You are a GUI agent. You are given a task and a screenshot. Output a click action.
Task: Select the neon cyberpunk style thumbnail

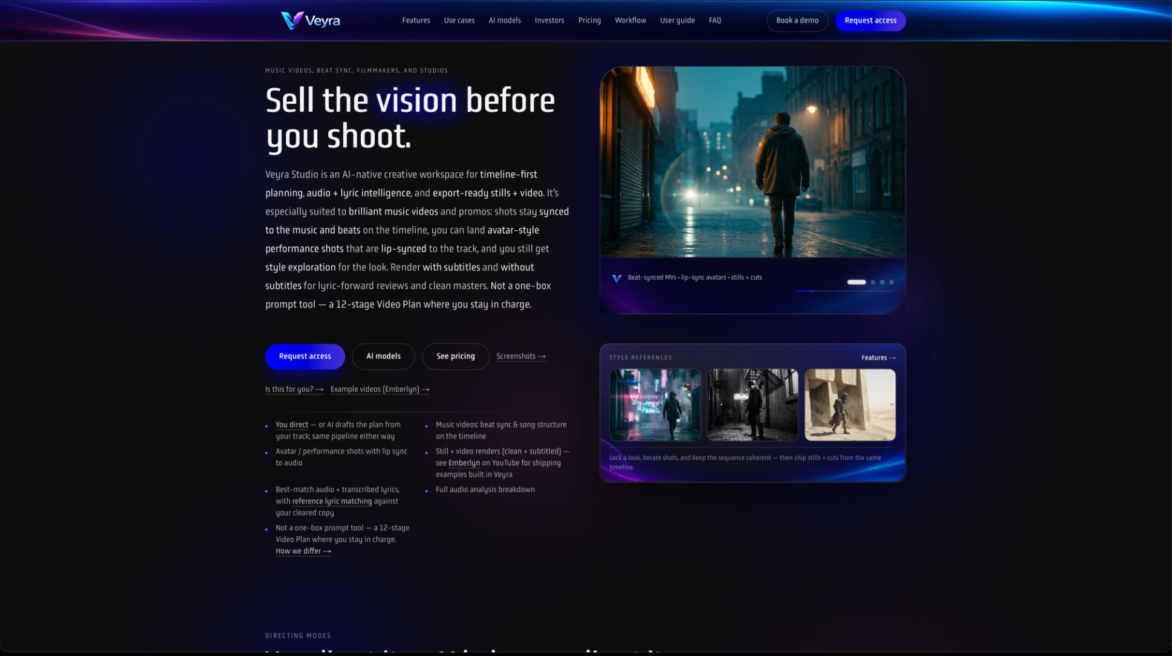pos(655,405)
